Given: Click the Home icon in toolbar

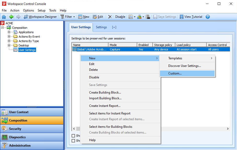Looking at the screenshot, I should click(4, 17).
